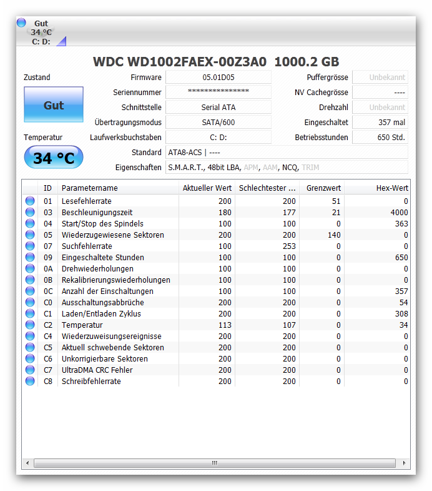Click the status orb for Unkorrigierbare Sektoren
432x491 pixels.
tap(30, 358)
